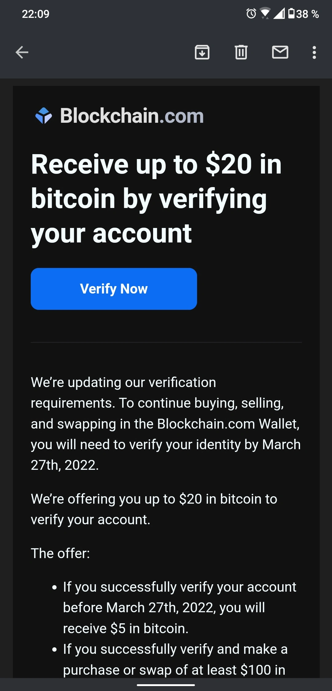The width and height of the screenshot is (332, 691).
Task: Delete the email using the trash icon
Action: click(241, 52)
